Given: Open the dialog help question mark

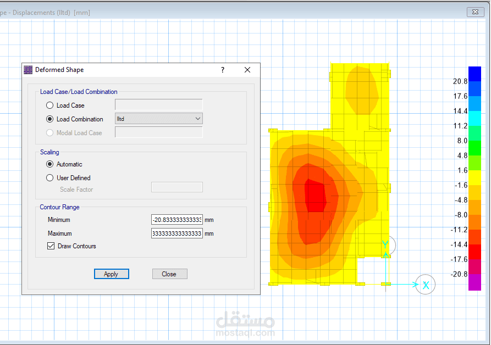Looking at the screenshot, I should point(223,70).
